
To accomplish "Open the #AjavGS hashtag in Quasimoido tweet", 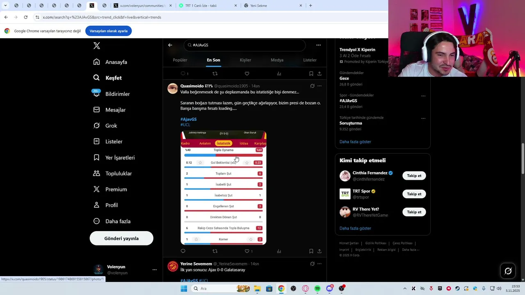I will point(188,119).
